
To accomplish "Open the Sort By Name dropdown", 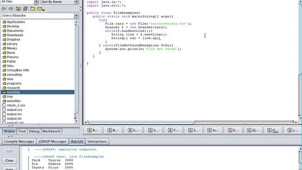I will tap(76, 2).
